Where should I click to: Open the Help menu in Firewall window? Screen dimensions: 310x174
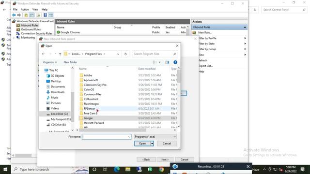[x=45, y=10]
